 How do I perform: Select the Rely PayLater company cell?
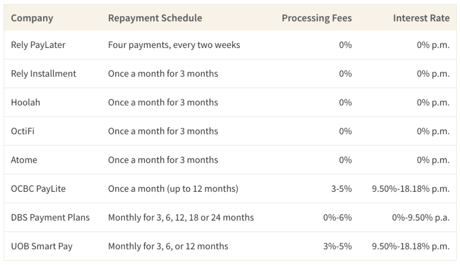point(38,45)
